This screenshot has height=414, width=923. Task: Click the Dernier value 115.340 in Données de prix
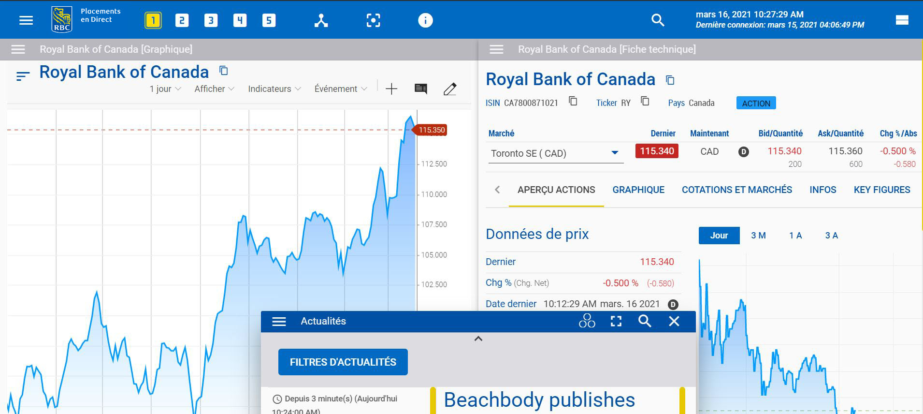click(x=657, y=262)
